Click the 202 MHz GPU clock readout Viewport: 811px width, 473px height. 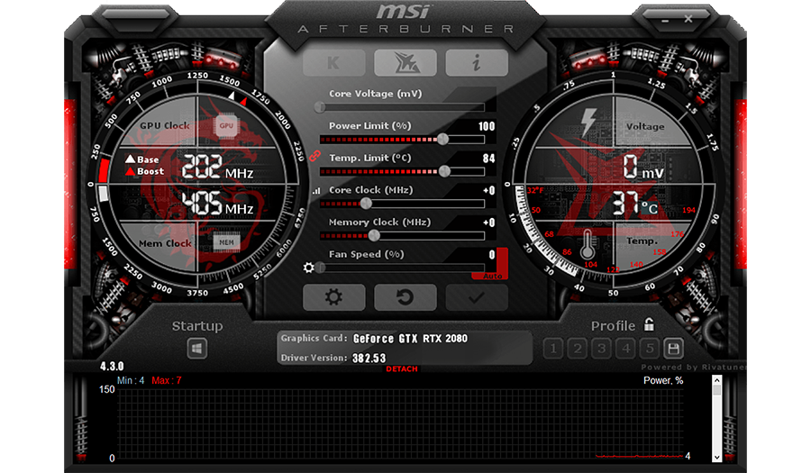point(217,167)
